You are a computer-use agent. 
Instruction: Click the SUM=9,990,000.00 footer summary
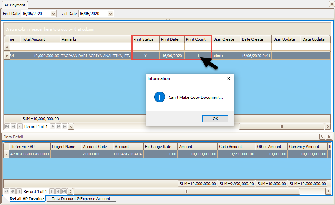pos(236,184)
